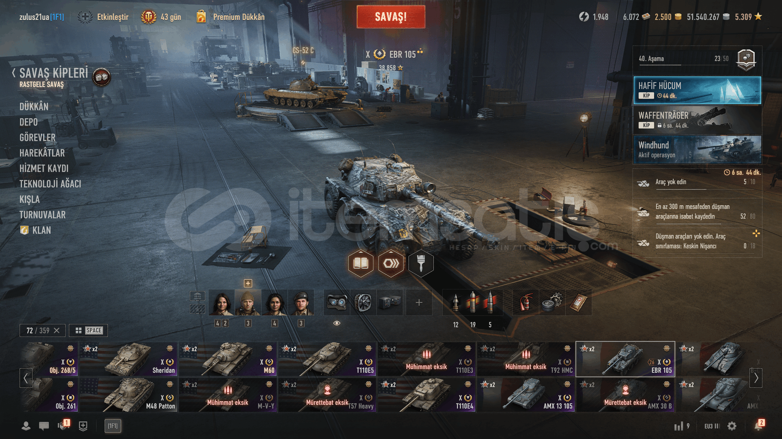Image resolution: width=782 pixels, height=439 pixels.
Task: Expand the empty equipment slot plus
Action: click(419, 302)
